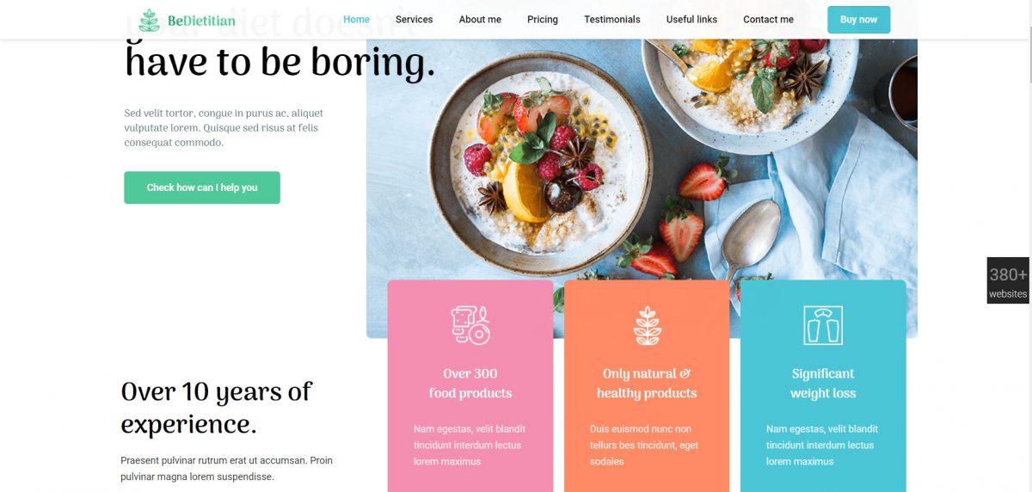The image size is (1032, 492).
Task: Click the Over 10 years of experience heading
Action: click(x=216, y=408)
